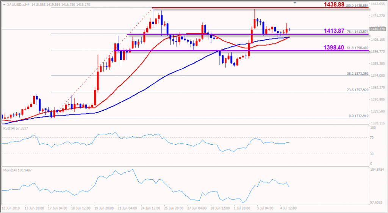Click the triangle icon beside XAUUSD.H4 title
Viewport: 388px width, 213px height.
click(x=4, y=5)
